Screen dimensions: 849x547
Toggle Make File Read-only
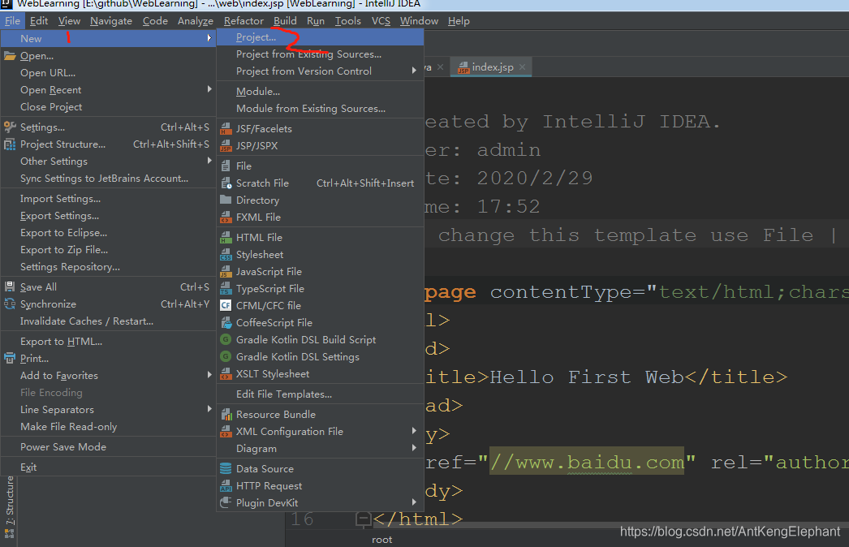(x=108, y=427)
